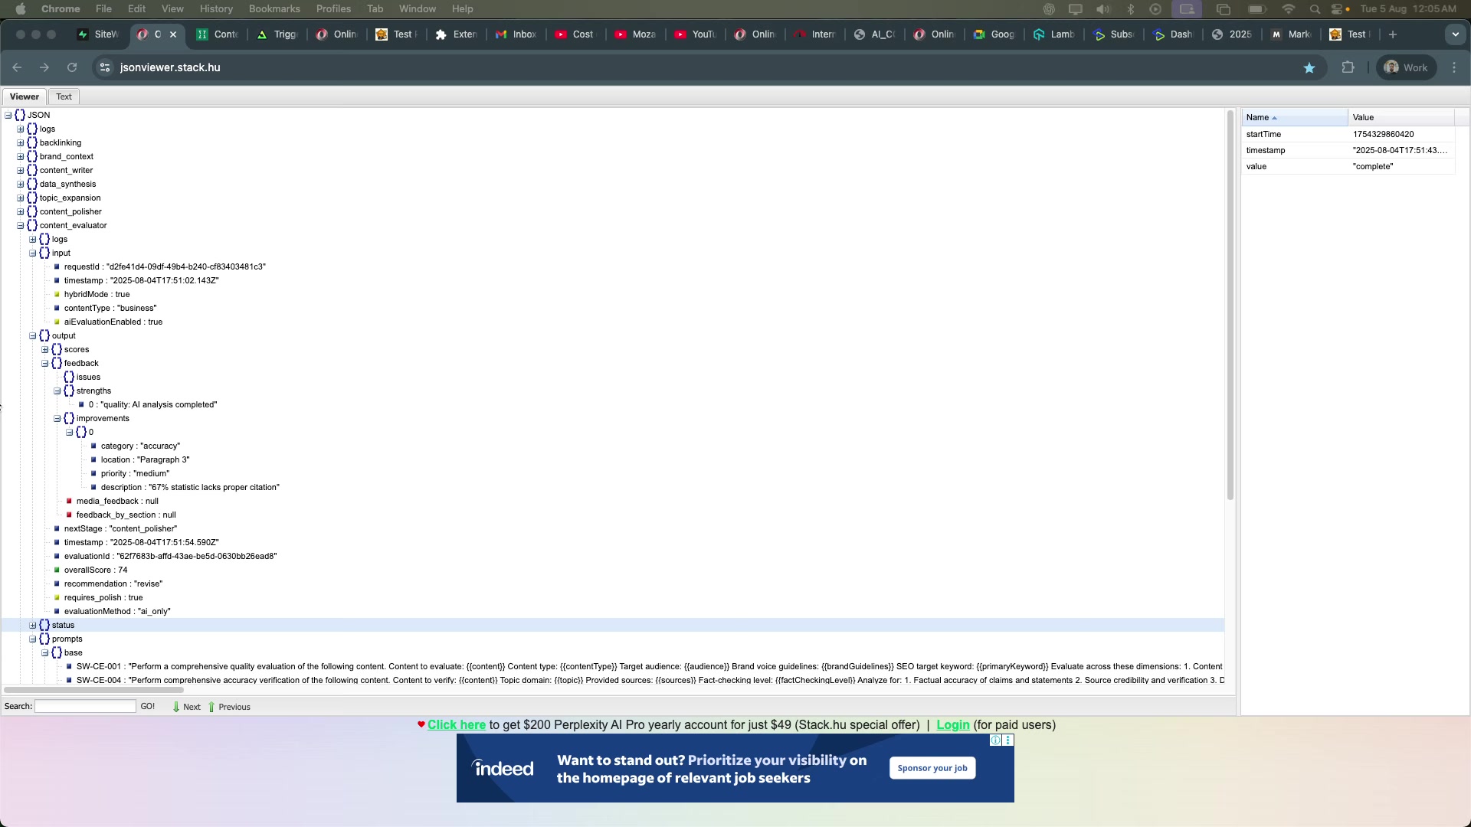This screenshot has height=827, width=1471.
Task: Click the Chrome three-dot menu icon
Action: pyautogui.click(x=1454, y=67)
